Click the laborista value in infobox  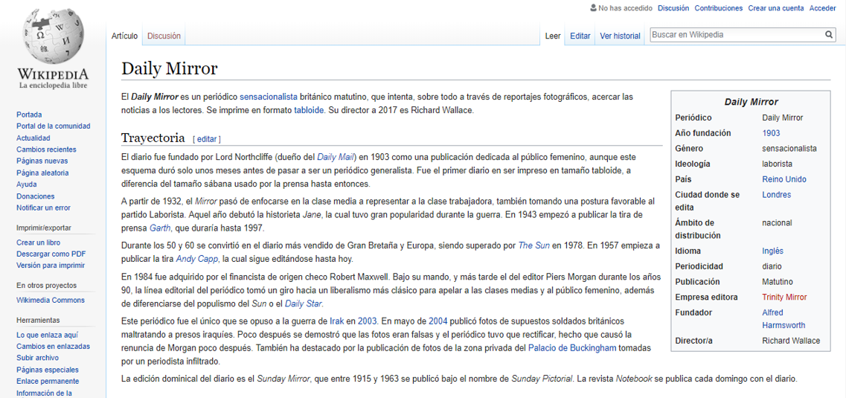click(x=778, y=164)
